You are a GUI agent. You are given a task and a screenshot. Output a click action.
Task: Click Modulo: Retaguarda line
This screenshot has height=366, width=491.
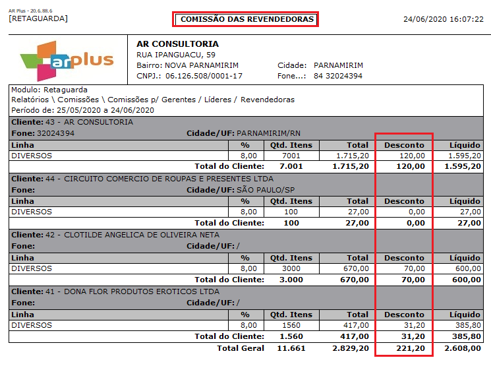pyautogui.click(x=49, y=90)
